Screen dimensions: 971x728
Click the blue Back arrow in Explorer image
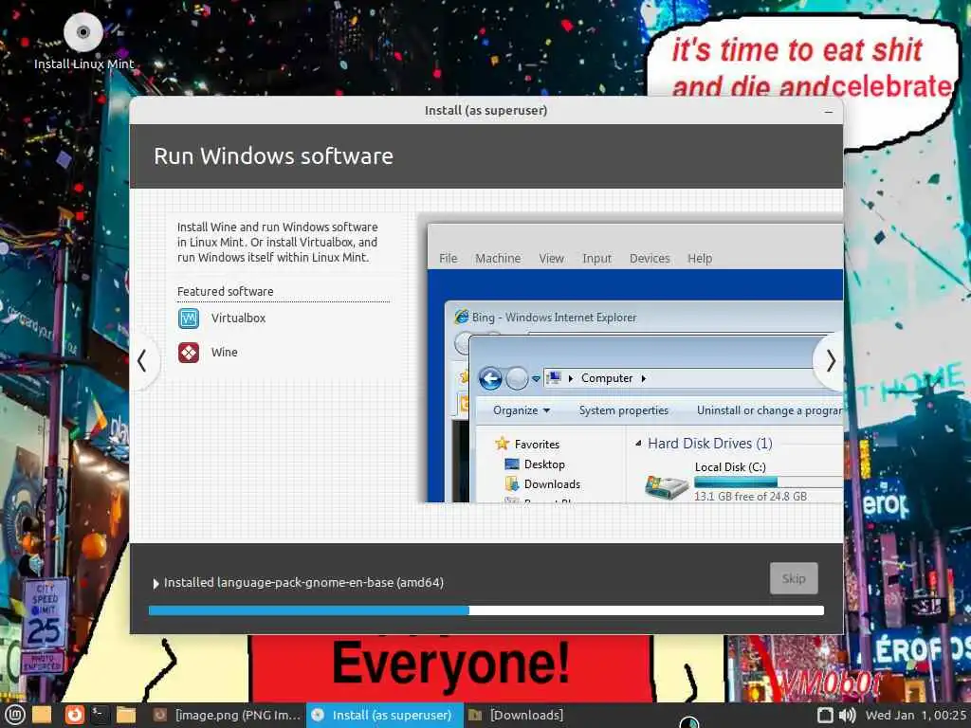point(490,378)
